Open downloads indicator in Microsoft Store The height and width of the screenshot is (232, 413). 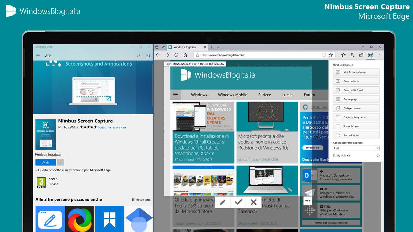[148, 55]
